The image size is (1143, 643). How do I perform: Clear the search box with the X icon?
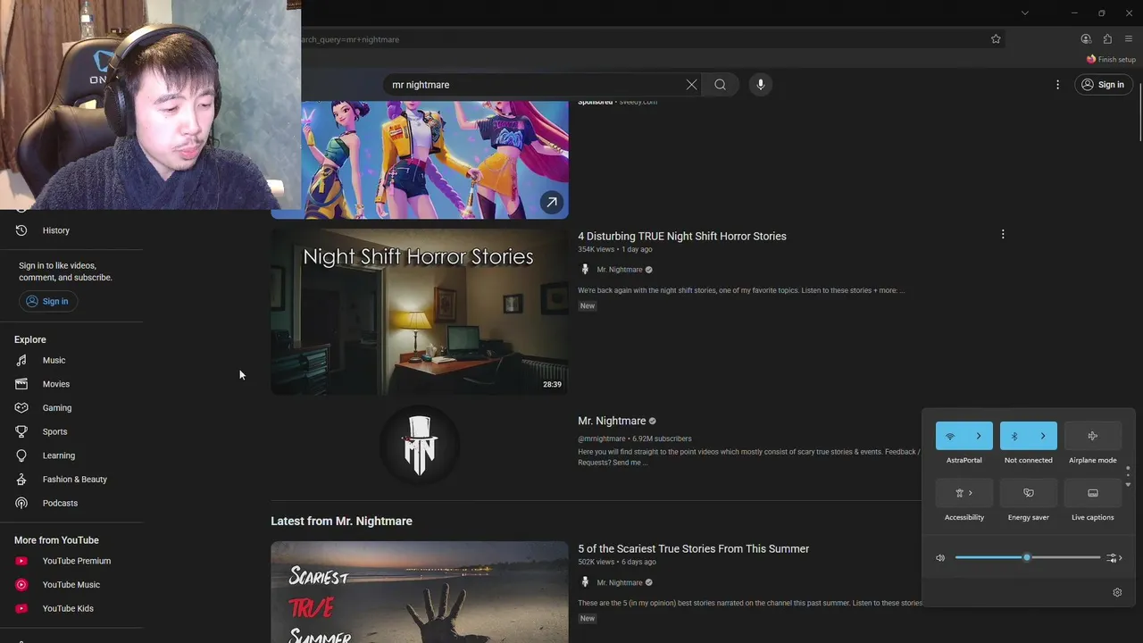(691, 85)
